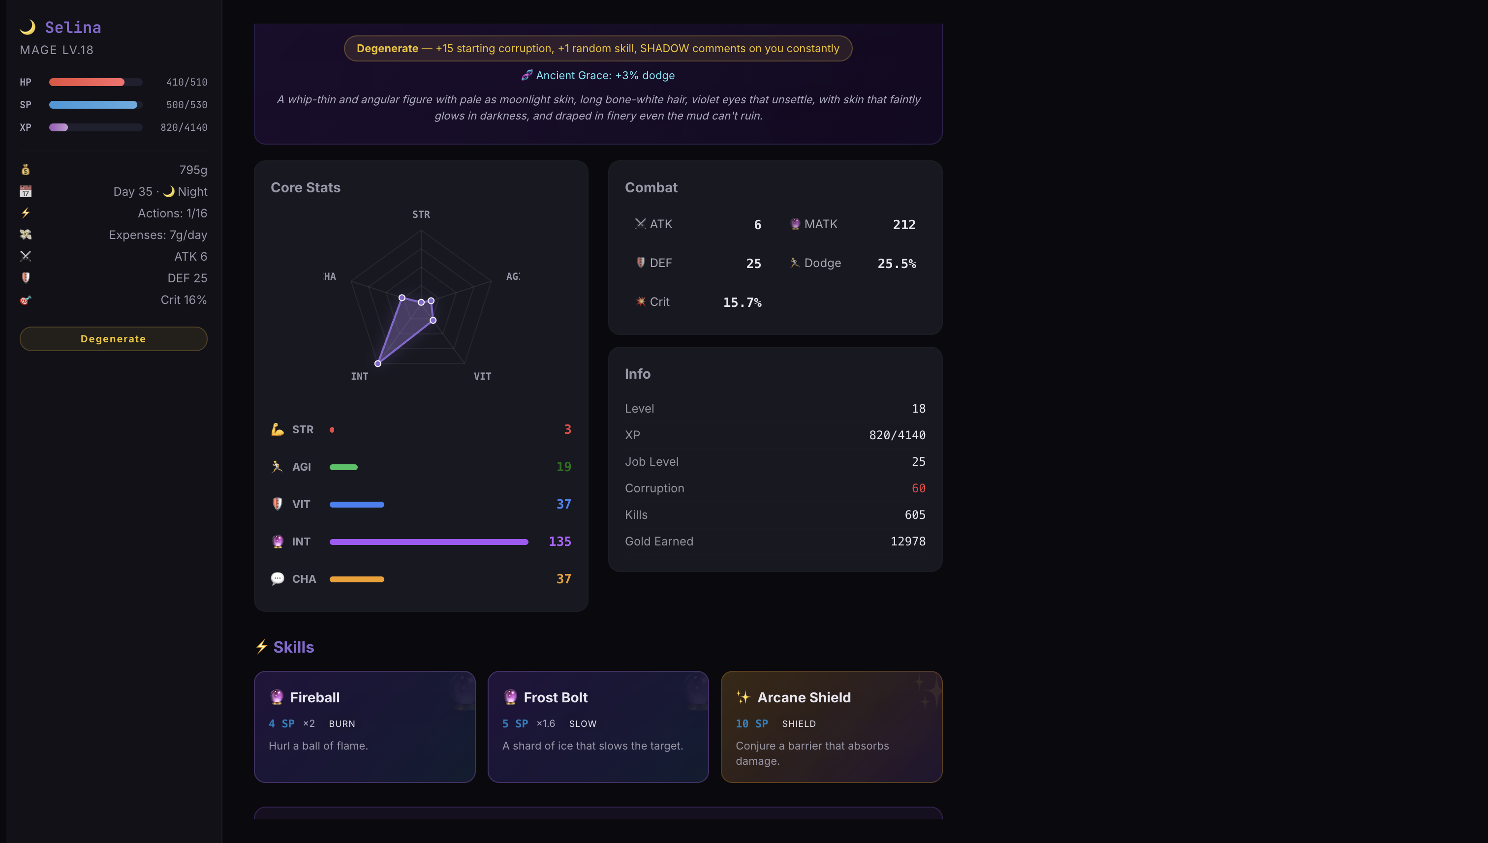1488x843 pixels.
Task: Click the moon icon beside Selina
Action: click(27, 27)
